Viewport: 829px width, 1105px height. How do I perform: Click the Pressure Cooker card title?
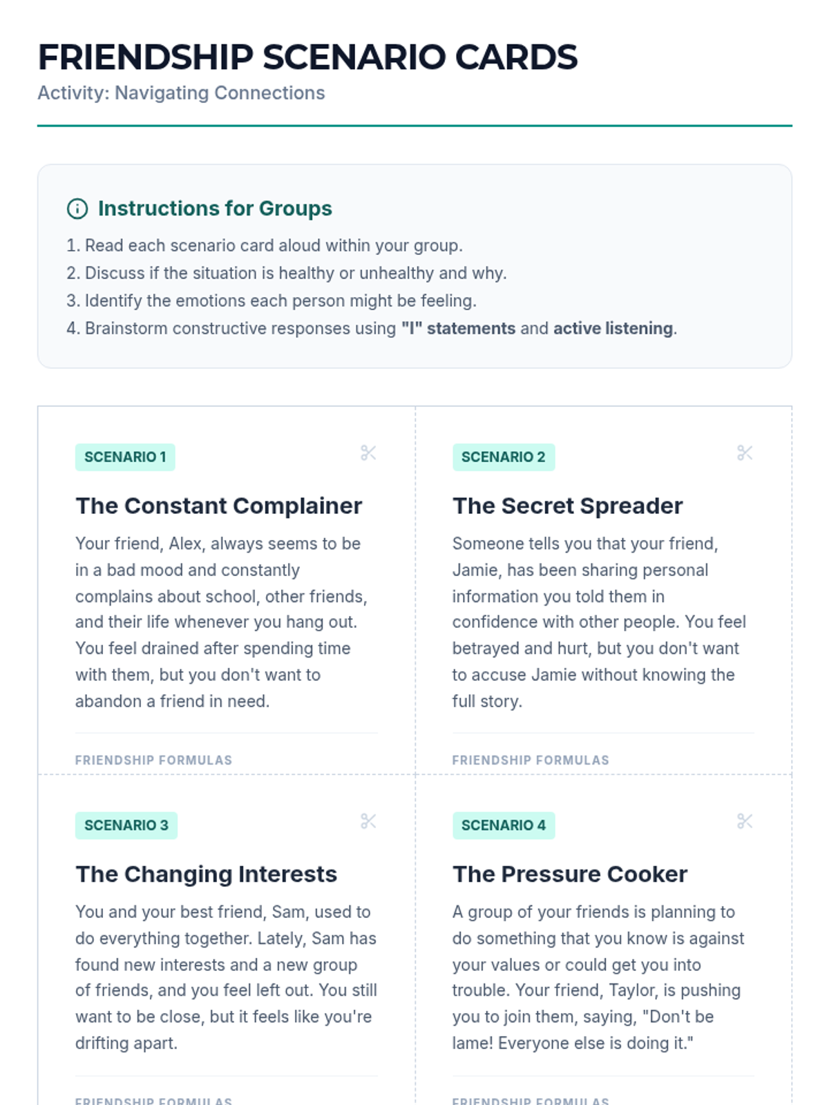[x=570, y=874]
